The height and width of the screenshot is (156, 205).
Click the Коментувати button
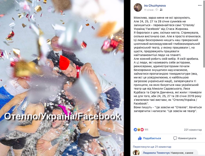(185, 138)
